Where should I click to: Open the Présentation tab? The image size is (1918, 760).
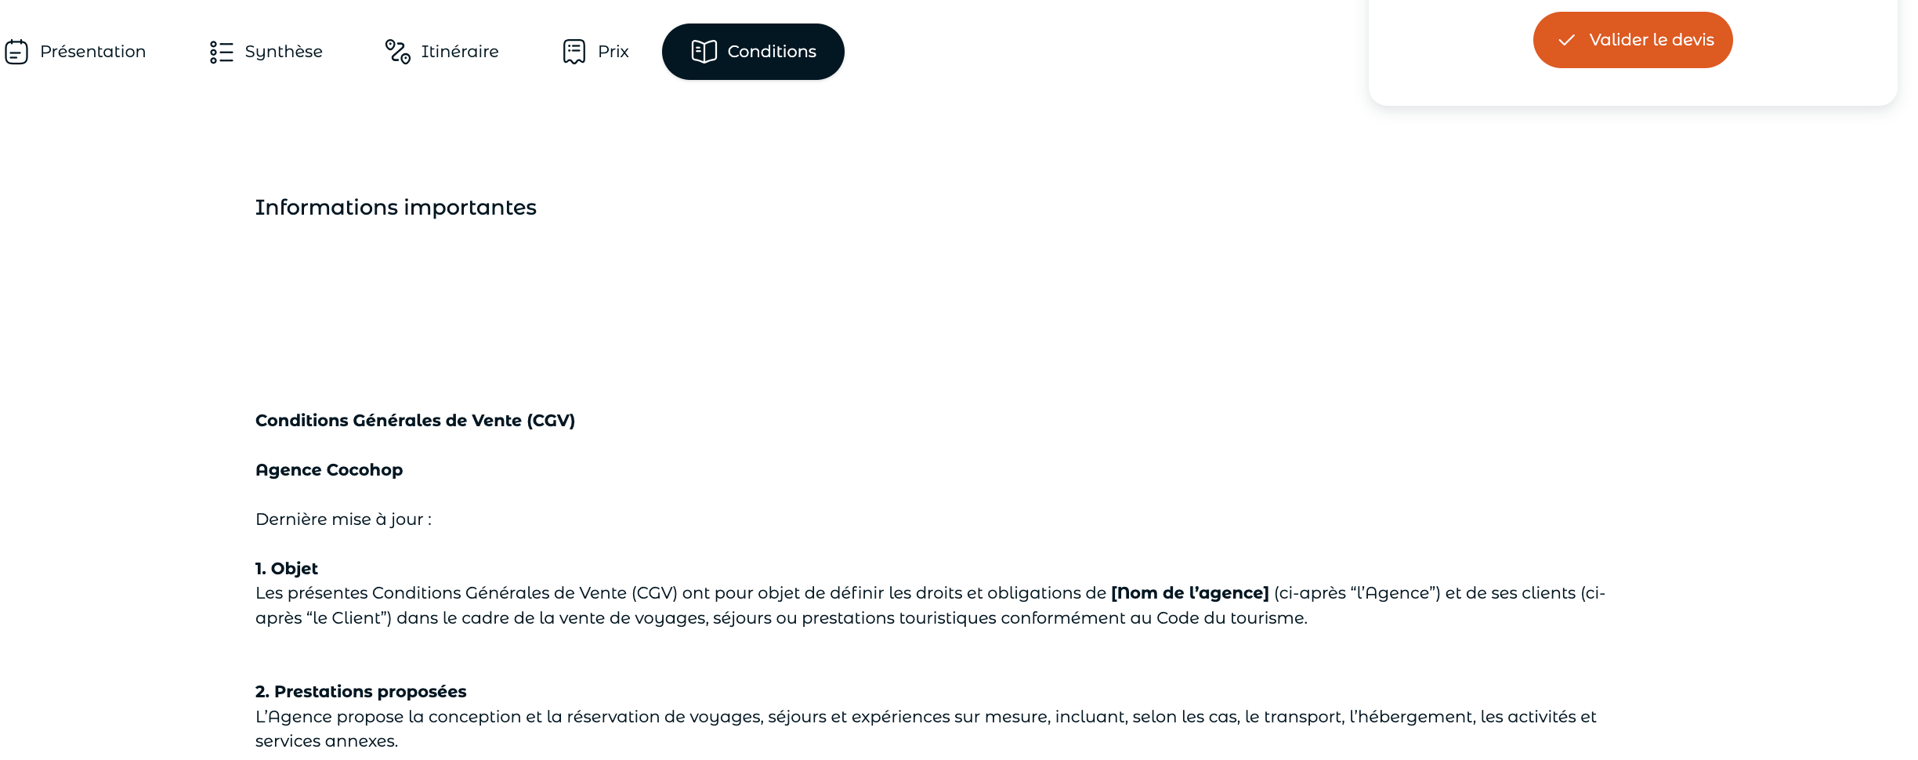75,52
